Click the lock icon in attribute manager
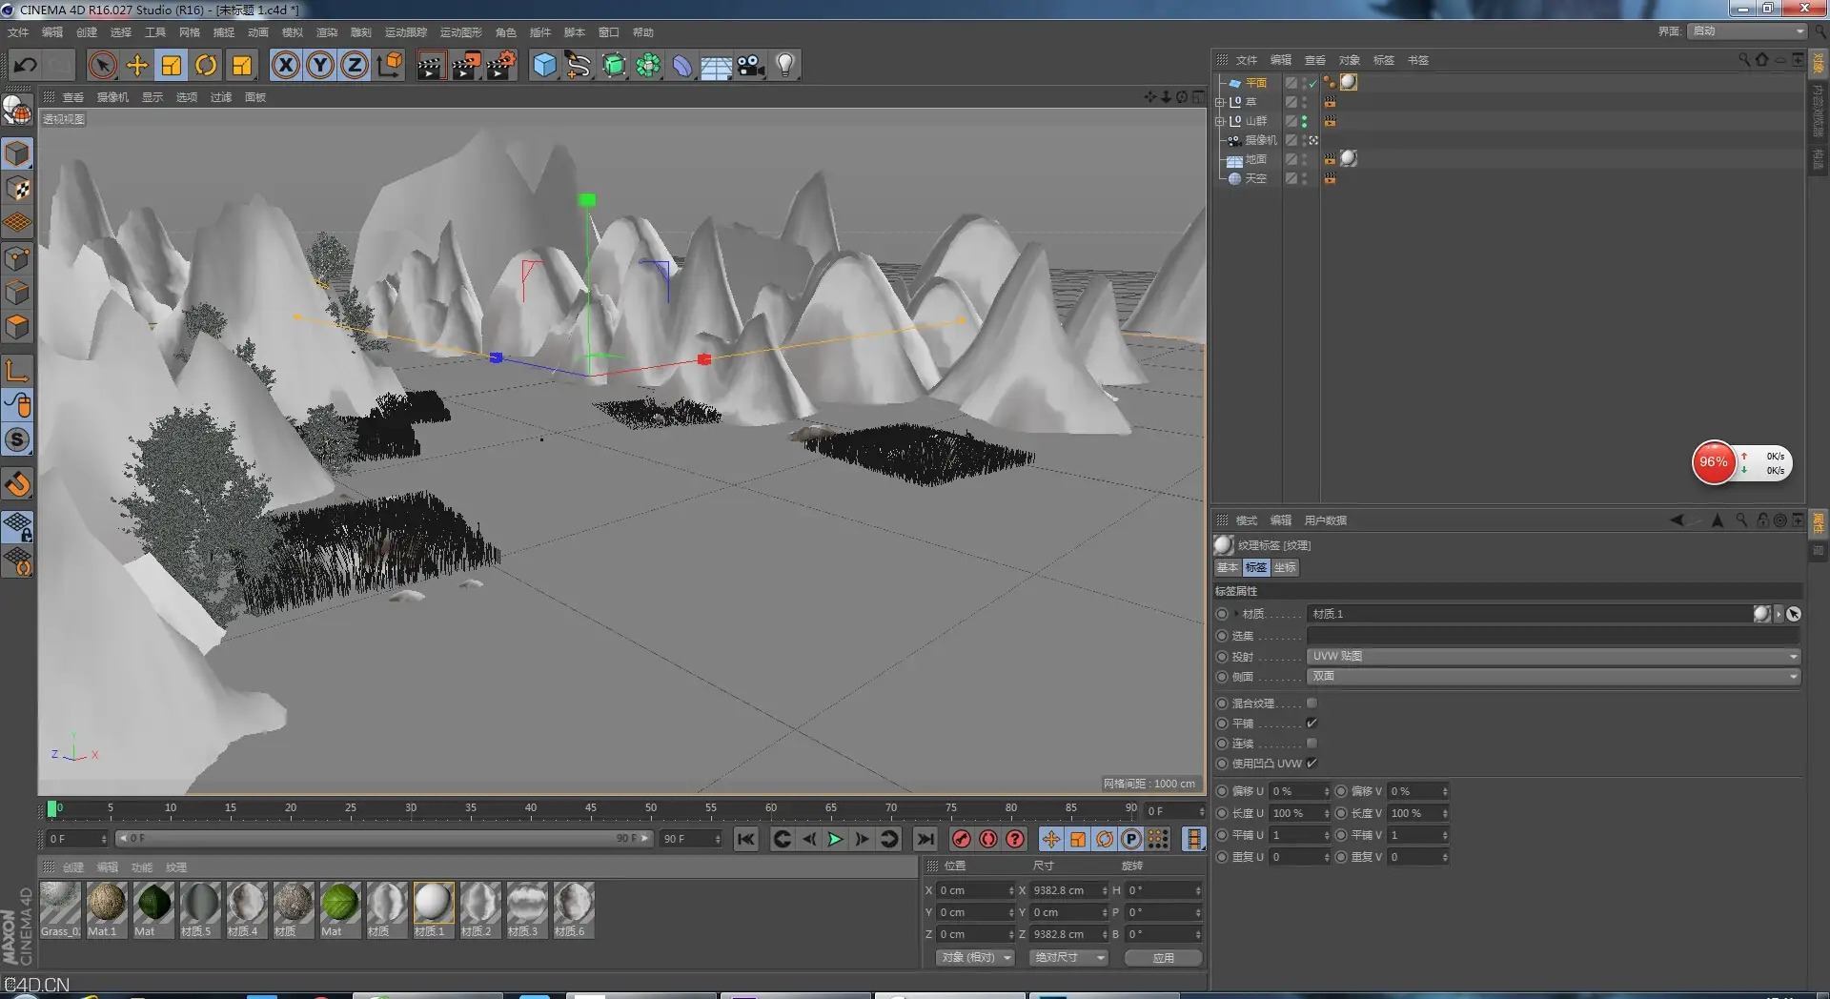The image size is (1830, 999). coord(1761,520)
